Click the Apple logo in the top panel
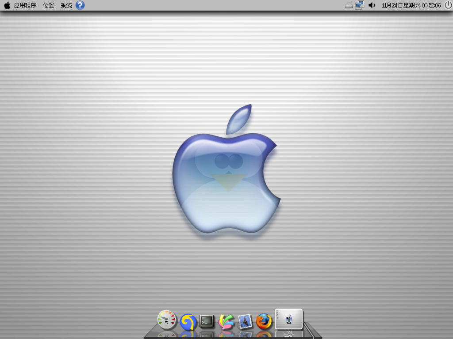453x339 pixels. [7, 5]
